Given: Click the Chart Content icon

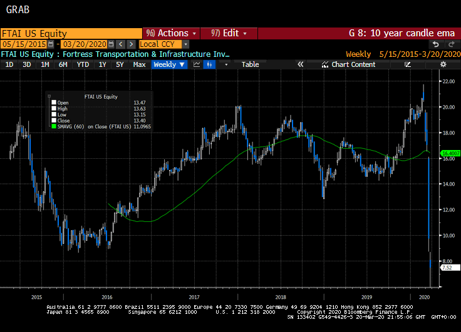Looking at the screenshot, I should pos(324,64).
